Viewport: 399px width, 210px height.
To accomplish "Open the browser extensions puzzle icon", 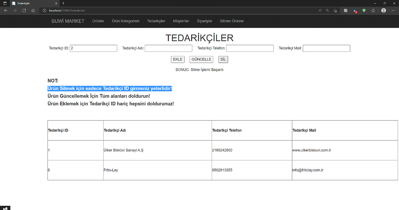I will click(x=373, y=11).
